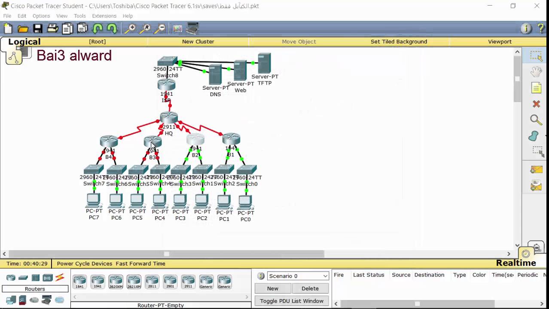549x309 pixels.
Task: Choose the Routers device category icon
Action: (11, 278)
